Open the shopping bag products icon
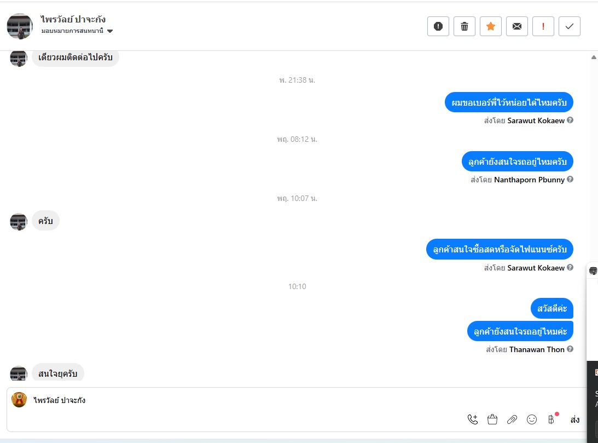This screenshot has height=443, width=598. click(x=492, y=419)
